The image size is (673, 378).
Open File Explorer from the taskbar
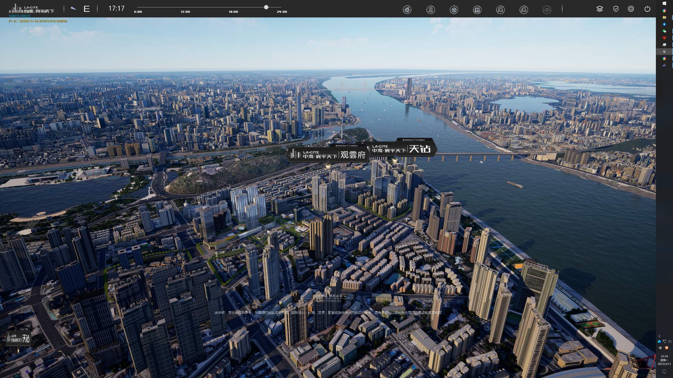(664, 17)
